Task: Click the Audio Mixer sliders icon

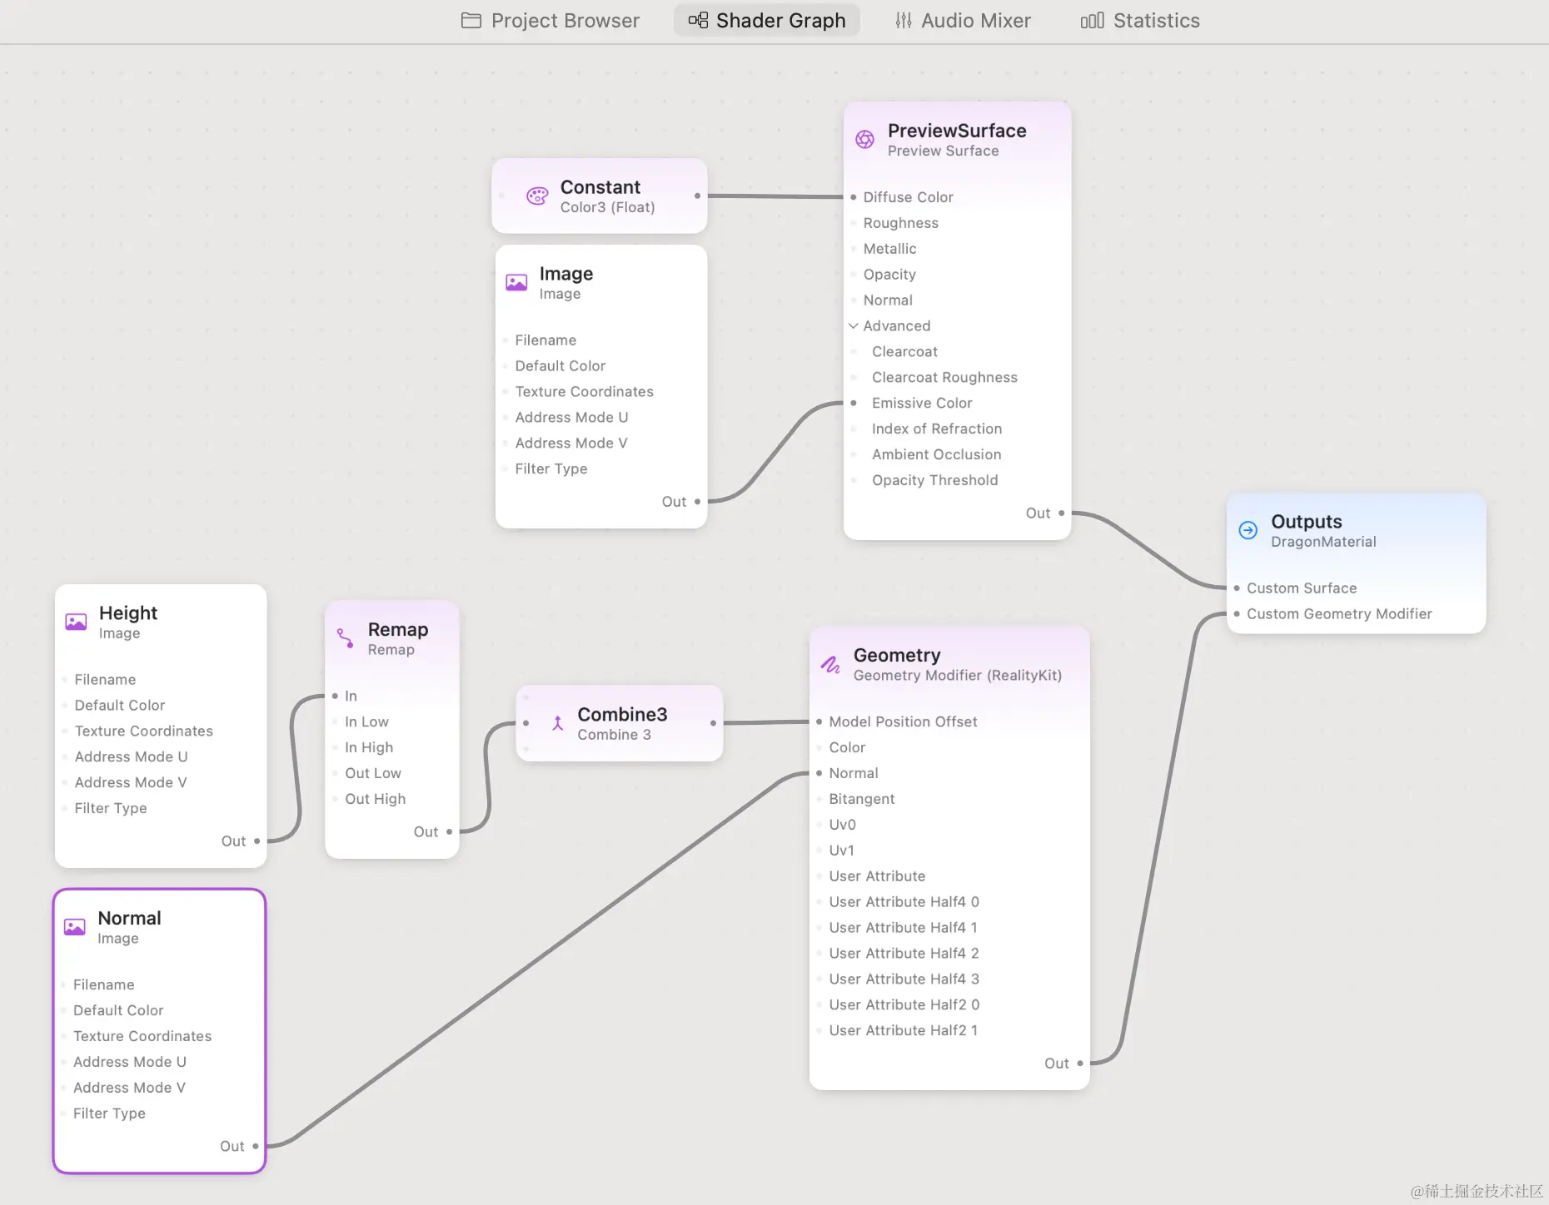Action: [904, 21]
